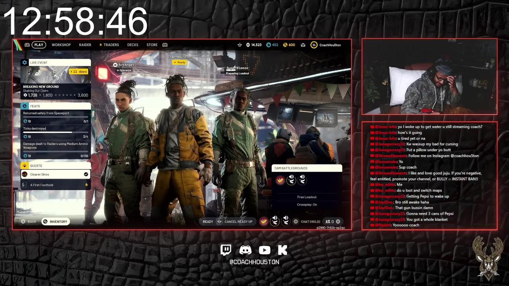Select the Free Loadout option
The width and height of the screenshot is (509, 286).
tap(307, 197)
